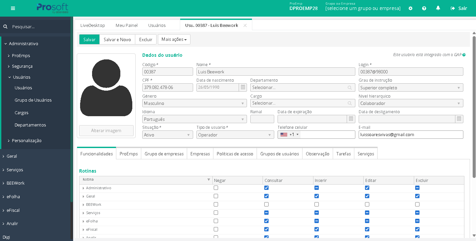Click the help question mark icon
This screenshot has width=476, height=241.
point(424,8)
